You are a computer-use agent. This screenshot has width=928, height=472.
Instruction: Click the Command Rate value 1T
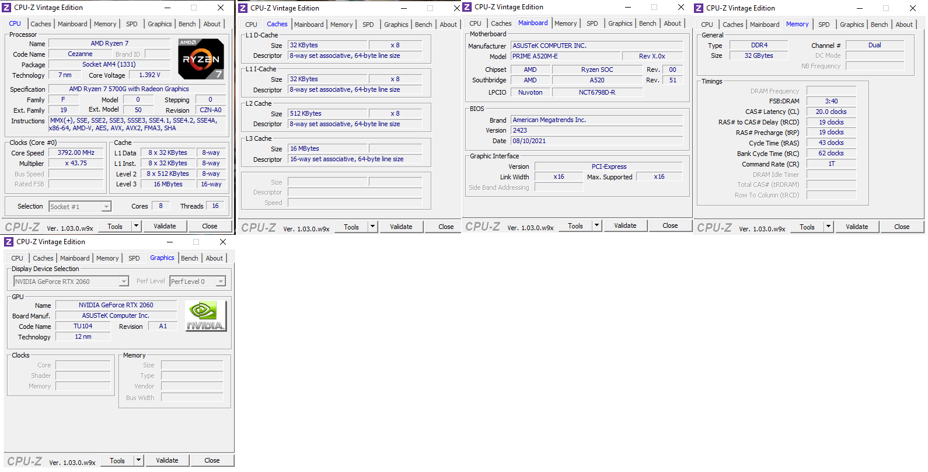point(831,164)
